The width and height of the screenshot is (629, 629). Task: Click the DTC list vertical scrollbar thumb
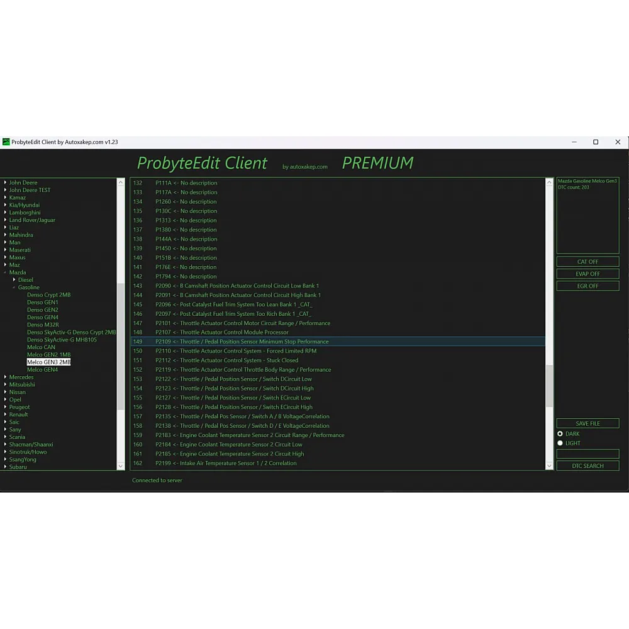pos(549,385)
